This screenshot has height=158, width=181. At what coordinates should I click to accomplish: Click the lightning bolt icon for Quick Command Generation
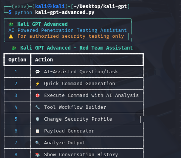[x=37, y=84]
